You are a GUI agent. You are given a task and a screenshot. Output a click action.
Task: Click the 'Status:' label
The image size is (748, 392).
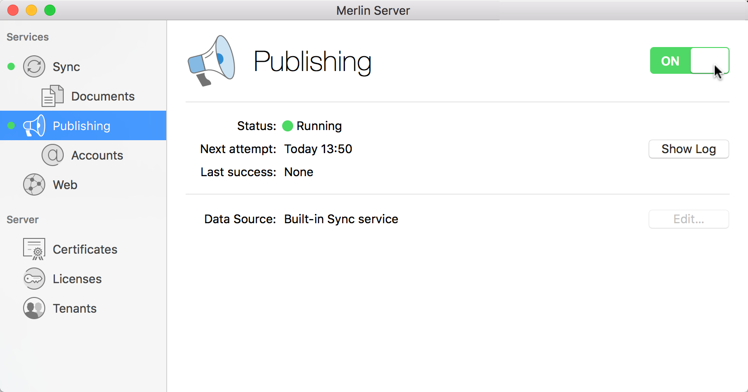tap(257, 126)
